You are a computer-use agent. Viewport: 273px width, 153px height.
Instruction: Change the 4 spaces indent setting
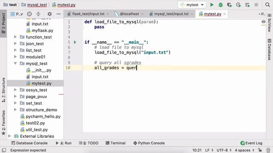[244, 150]
